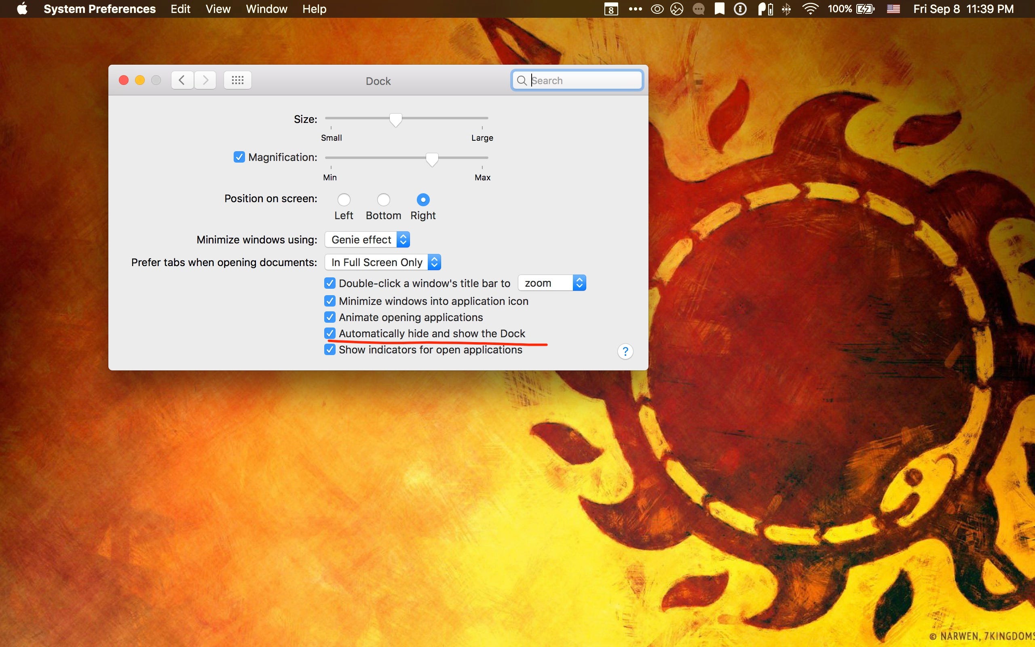Screen dimensions: 1035x647
Task: Click the Search field in Dock preferences
Action: click(577, 80)
